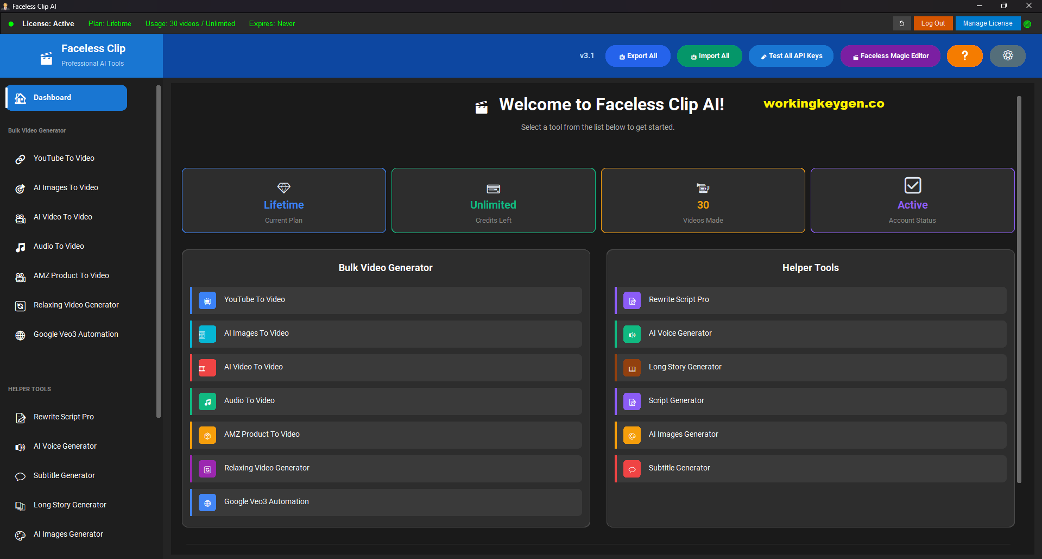The height and width of the screenshot is (559, 1042).
Task: Open AMZ Product To Video via its icon
Action: click(20, 277)
